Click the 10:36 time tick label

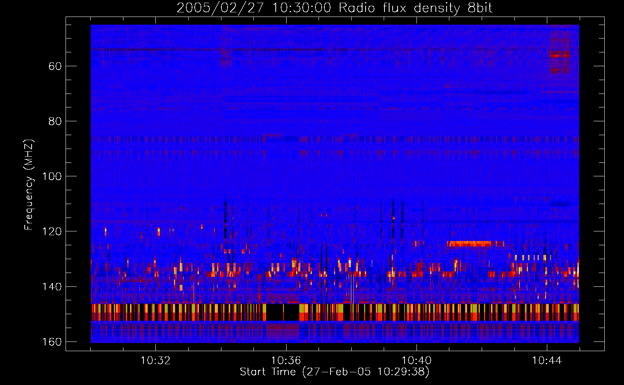[286, 361]
